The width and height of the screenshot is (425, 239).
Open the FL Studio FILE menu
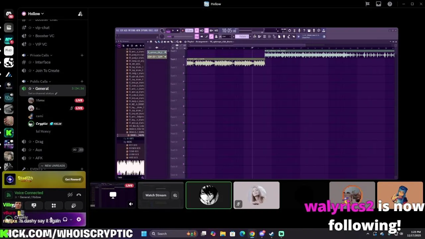pyautogui.click(x=117, y=30)
